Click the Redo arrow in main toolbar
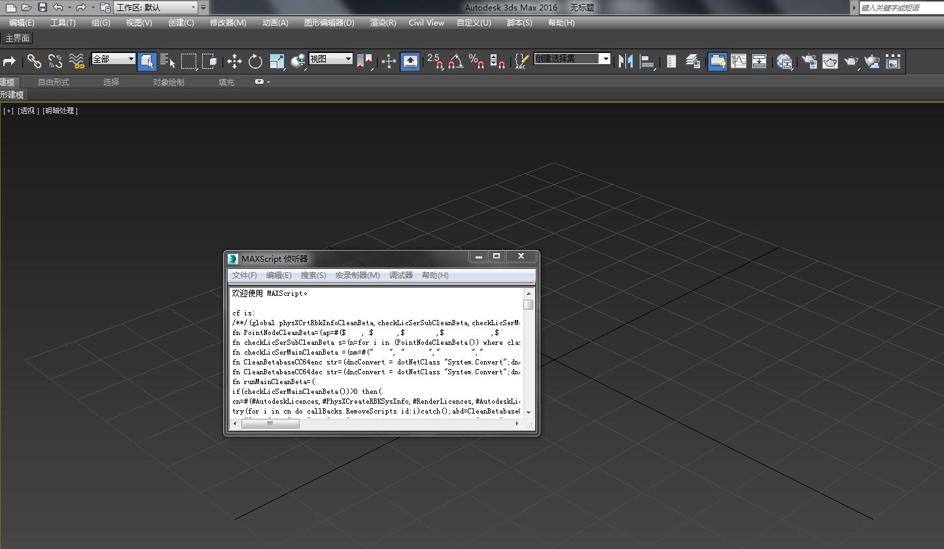 tap(9, 62)
